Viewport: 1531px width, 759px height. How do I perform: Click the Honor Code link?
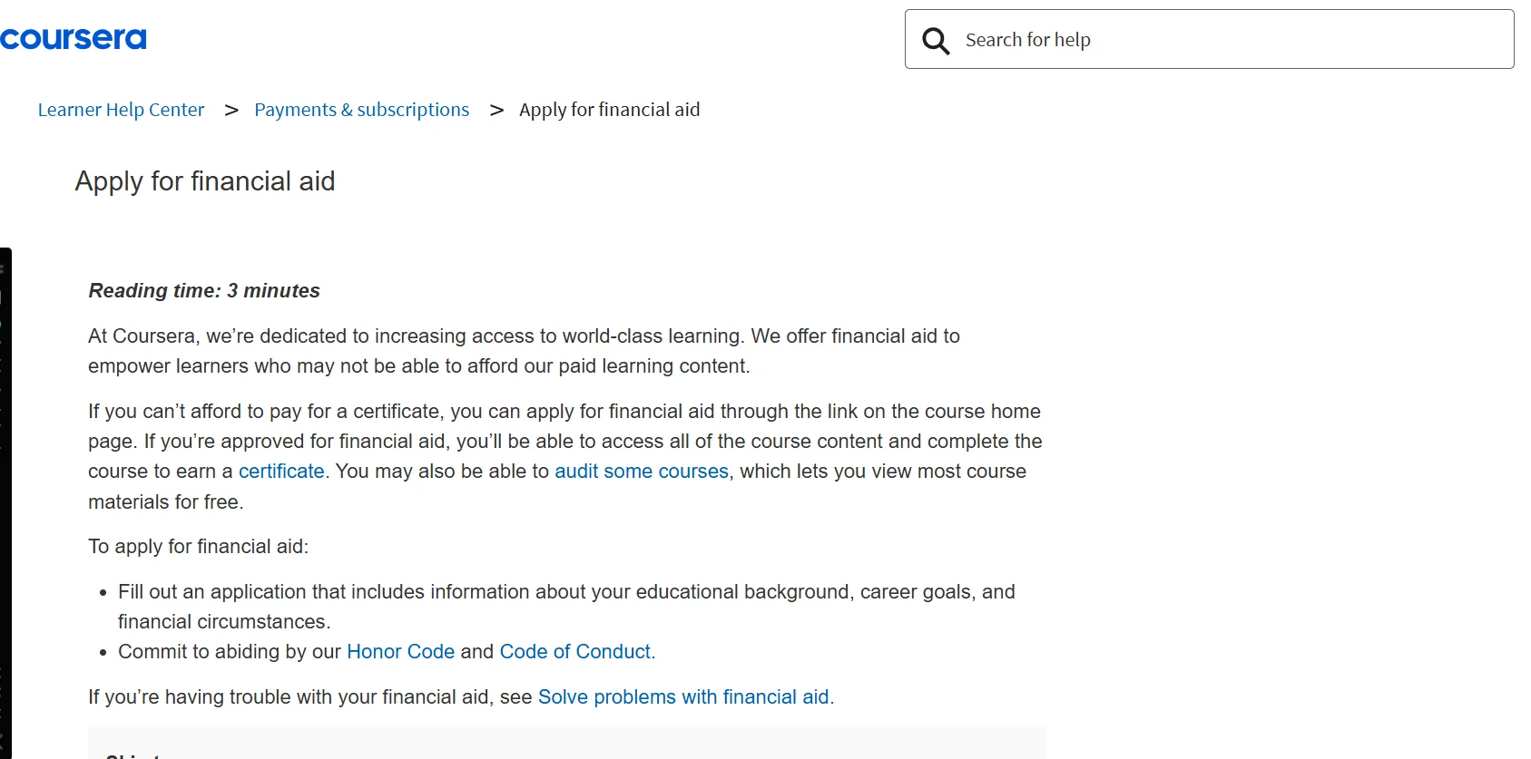point(400,651)
